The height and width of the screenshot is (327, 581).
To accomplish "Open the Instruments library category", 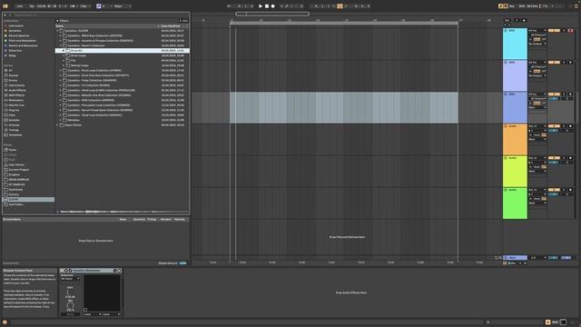I will click(x=16, y=85).
